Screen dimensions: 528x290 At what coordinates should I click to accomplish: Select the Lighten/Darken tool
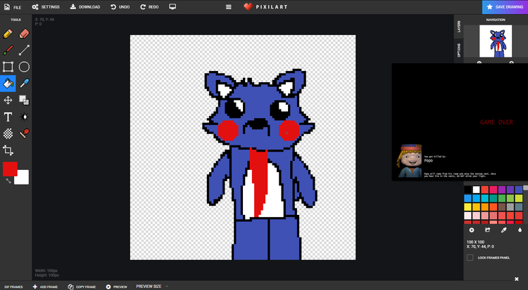[24, 117]
